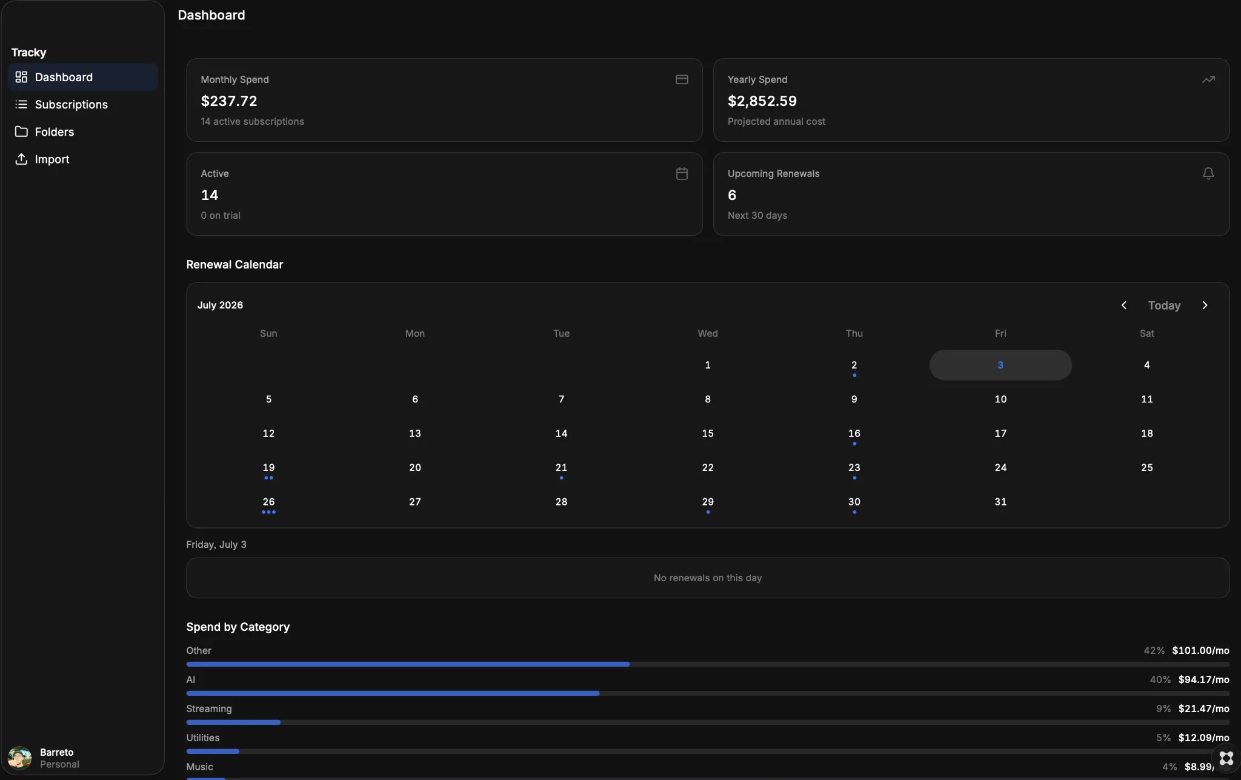1241x780 pixels.
Task: Open the Import page
Action: pyautogui.click(x=83, y=159)
